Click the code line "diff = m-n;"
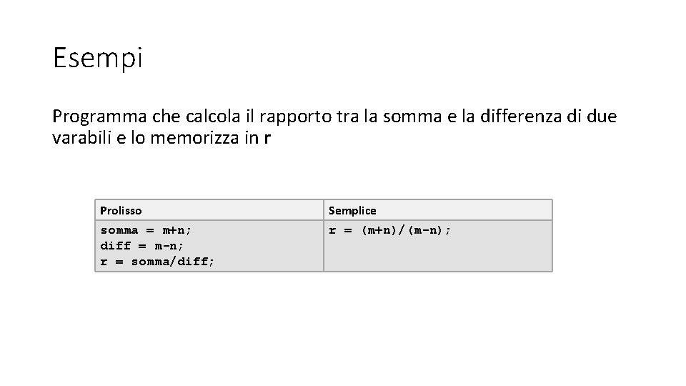 (142, 246)
